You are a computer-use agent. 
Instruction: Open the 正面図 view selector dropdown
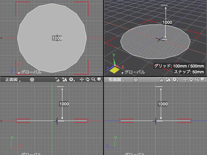point(11,80)
